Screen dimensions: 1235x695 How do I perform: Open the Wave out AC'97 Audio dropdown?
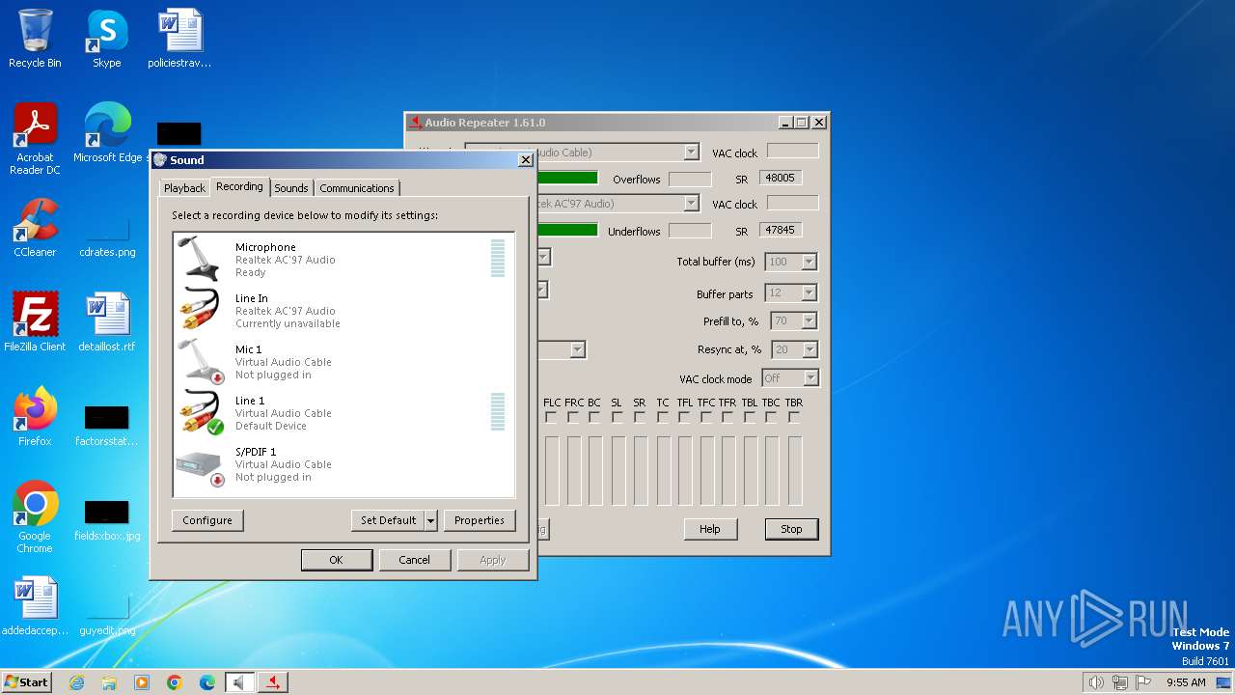[691, 204]
